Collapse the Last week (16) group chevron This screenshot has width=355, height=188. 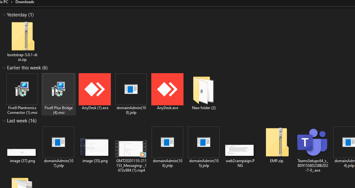click(x=3, y=121)
